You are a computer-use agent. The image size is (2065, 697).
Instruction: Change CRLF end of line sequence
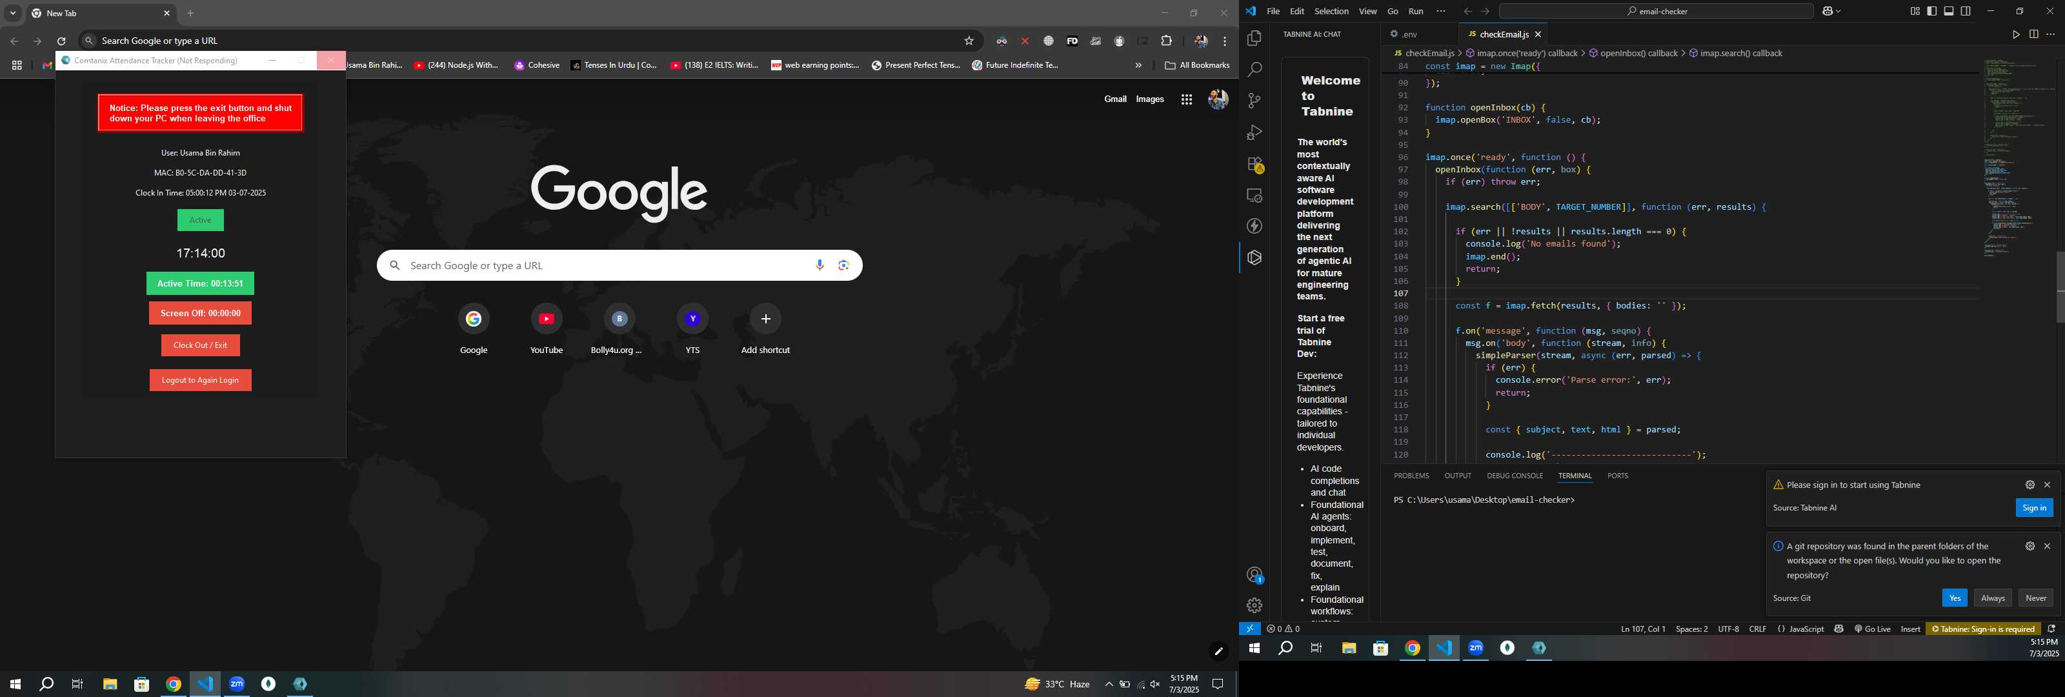pyautogui.click(x=1757, y=629)
